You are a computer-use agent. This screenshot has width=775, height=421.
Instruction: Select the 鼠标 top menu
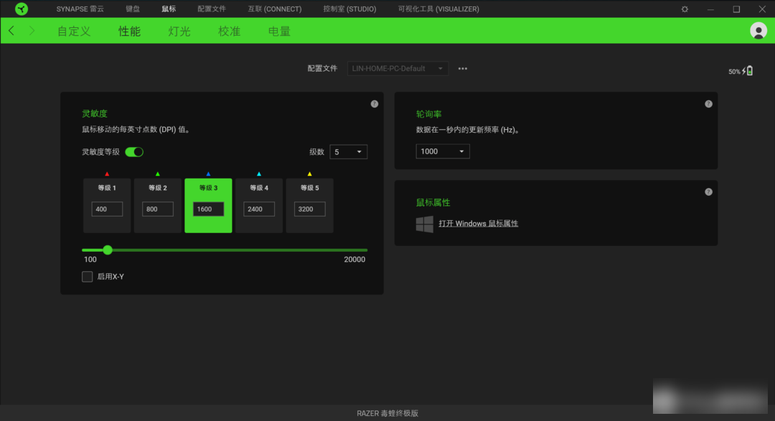(x=169, y=9)
